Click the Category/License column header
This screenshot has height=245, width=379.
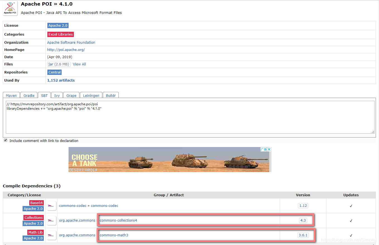pyautogui.click(x=24, y=195)
